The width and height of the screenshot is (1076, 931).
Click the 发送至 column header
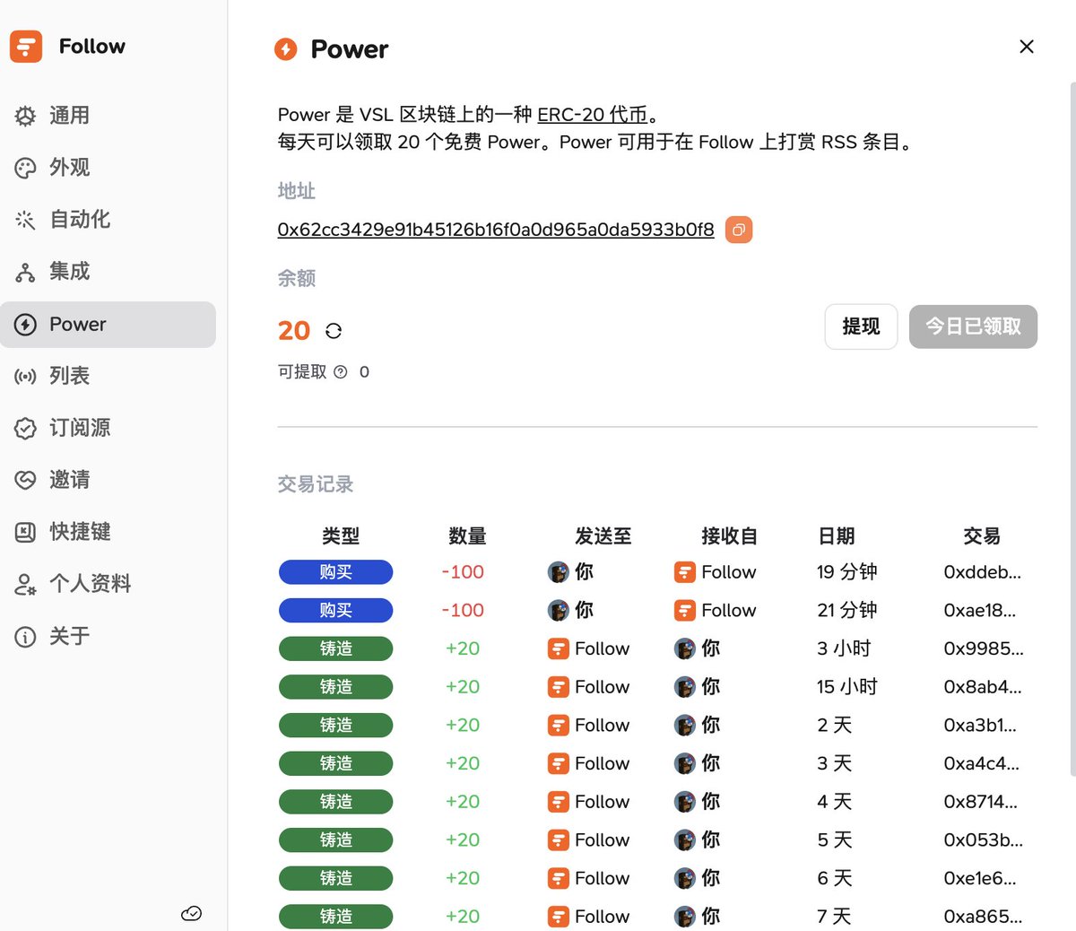point(603,536)
